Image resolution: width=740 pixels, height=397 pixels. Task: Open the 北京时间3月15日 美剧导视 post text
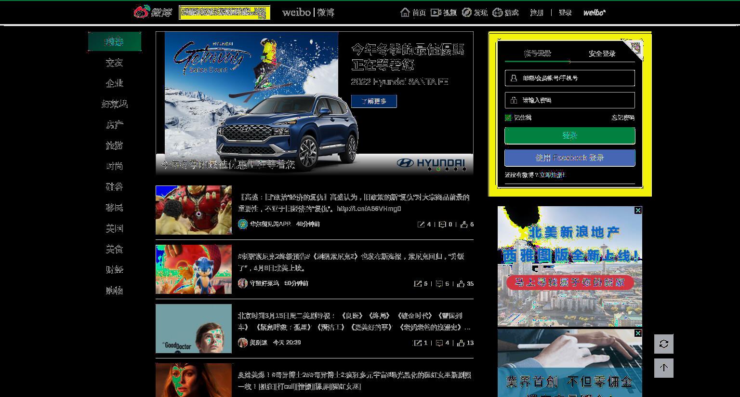point(354,321)
